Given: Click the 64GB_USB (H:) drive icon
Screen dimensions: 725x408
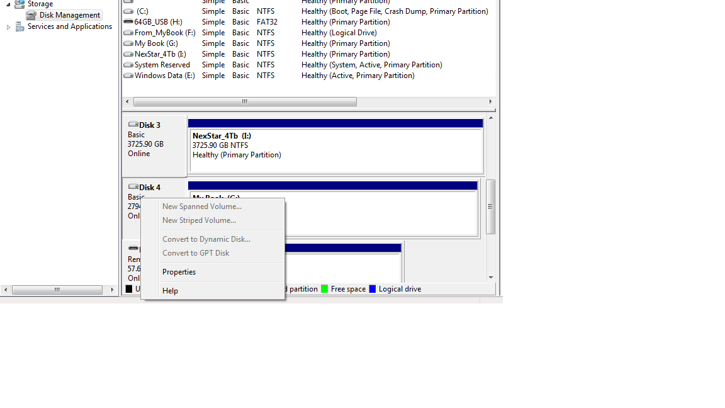Looking at the screenshot, I should 128,22.
